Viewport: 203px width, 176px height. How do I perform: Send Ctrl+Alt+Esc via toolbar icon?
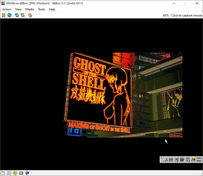tap(23, 15)
